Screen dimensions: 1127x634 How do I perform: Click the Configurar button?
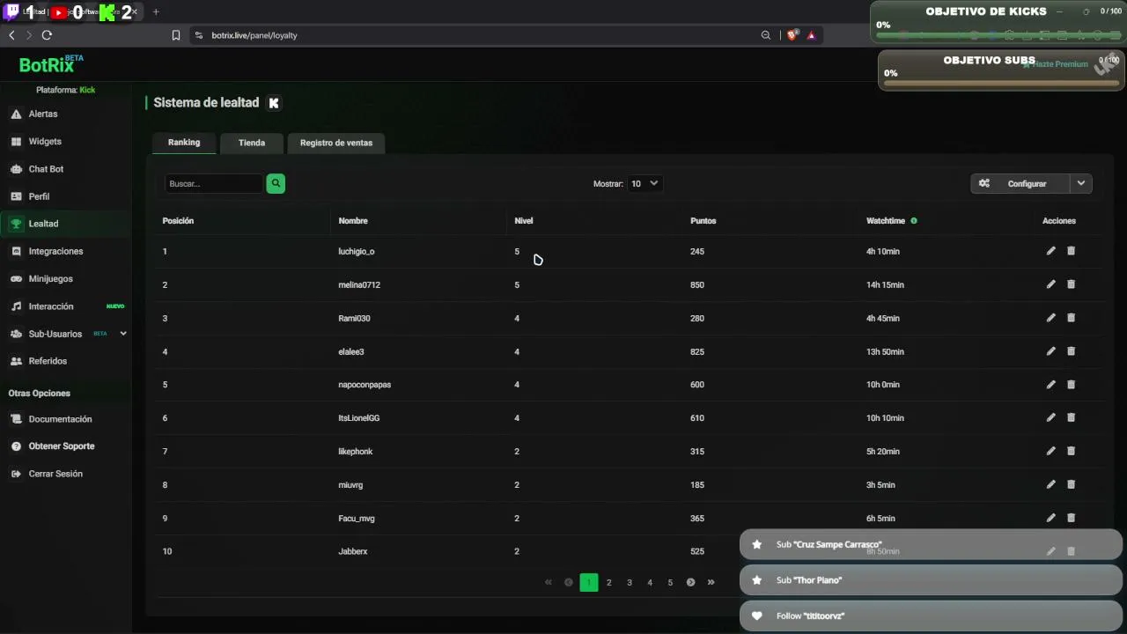coord(1020,183)
